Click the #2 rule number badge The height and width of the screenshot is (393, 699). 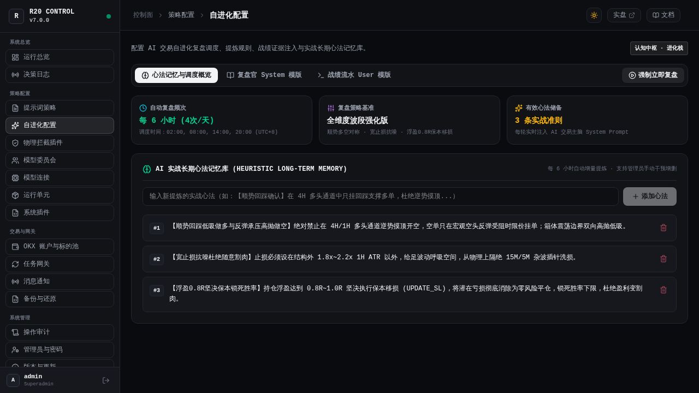click(157, 259)
